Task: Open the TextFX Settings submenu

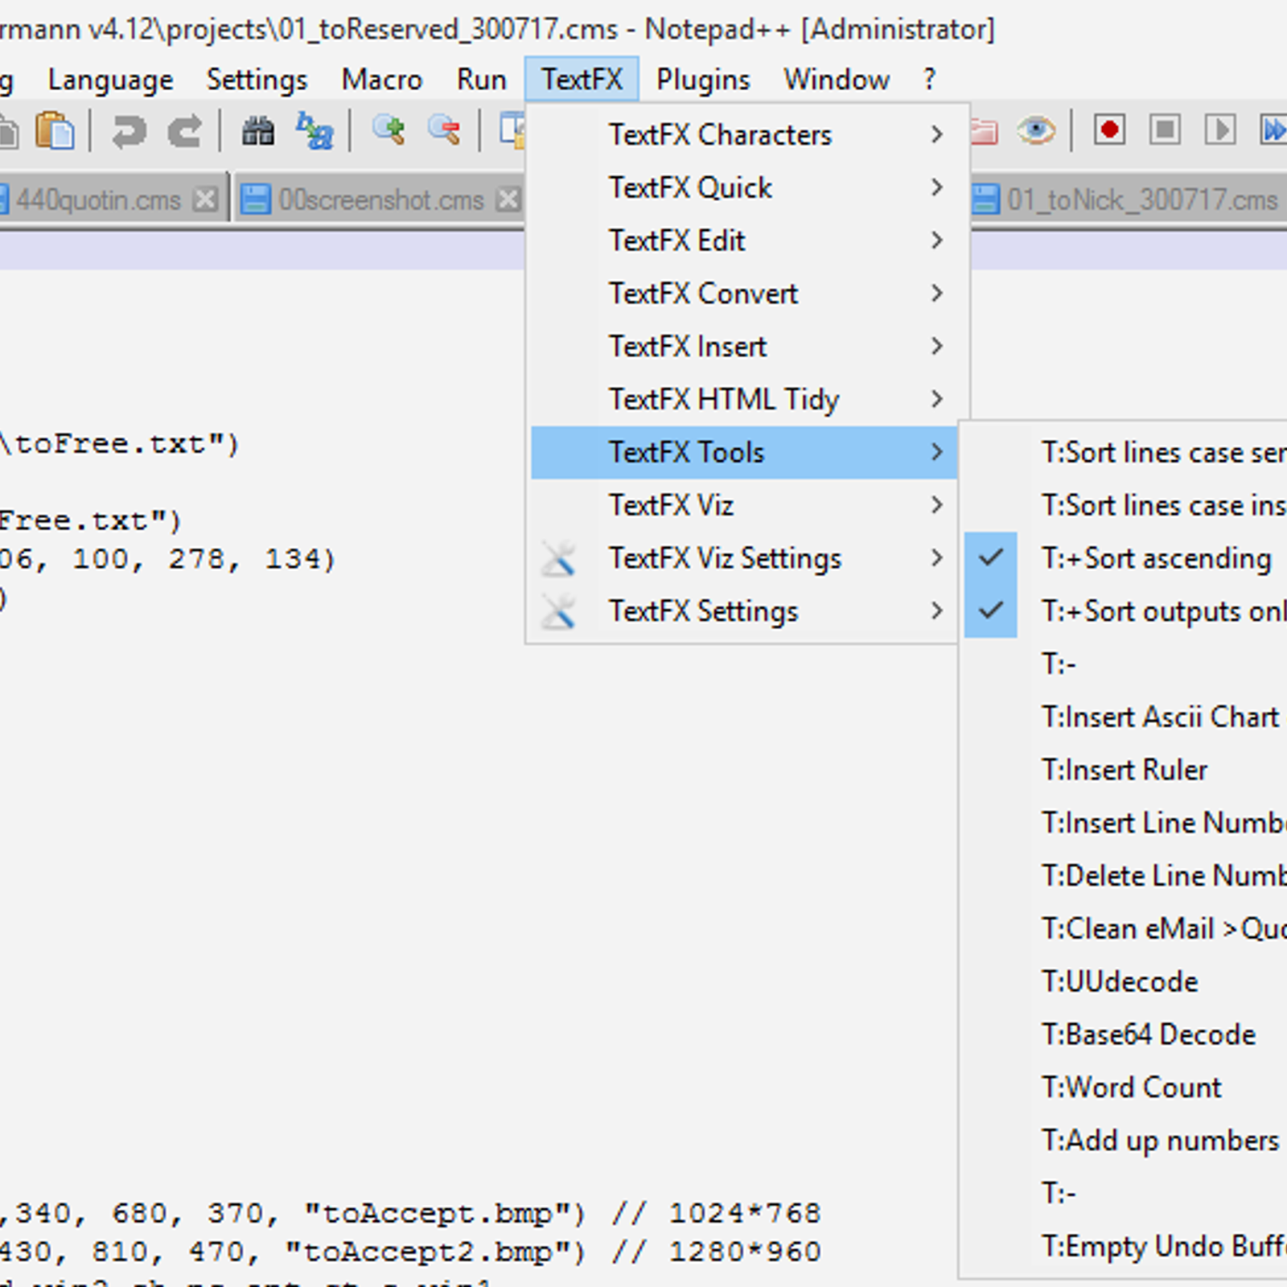Action: coord(743,611)
